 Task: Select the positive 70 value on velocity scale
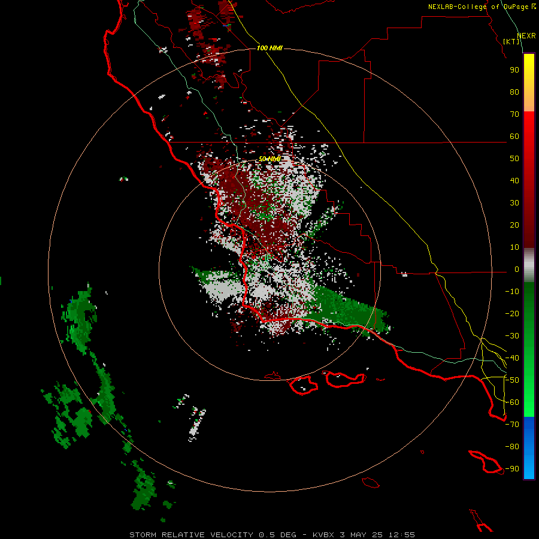pyautogui.click(x=514, y=114)
